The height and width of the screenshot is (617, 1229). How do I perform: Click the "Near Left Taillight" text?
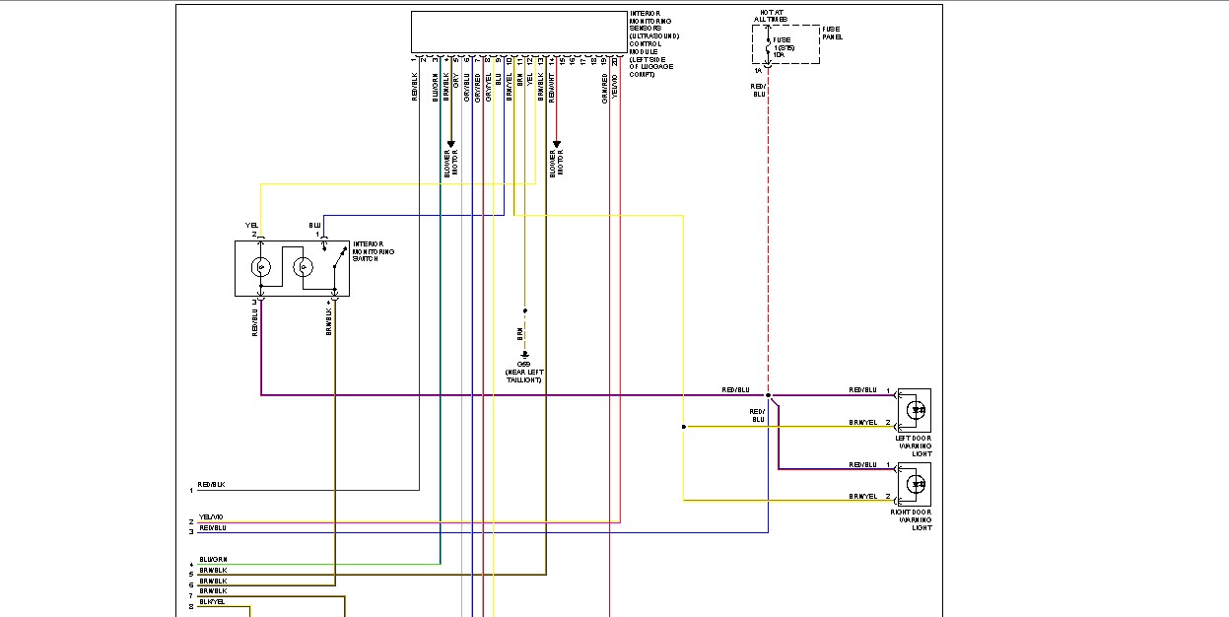(x=522, y=376)
